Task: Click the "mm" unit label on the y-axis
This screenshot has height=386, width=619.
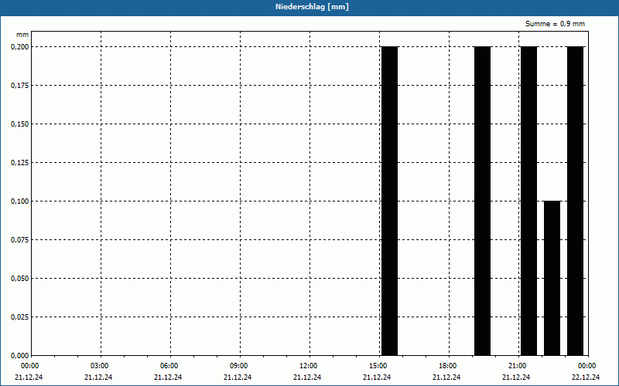Action: (x=22, y=35)
